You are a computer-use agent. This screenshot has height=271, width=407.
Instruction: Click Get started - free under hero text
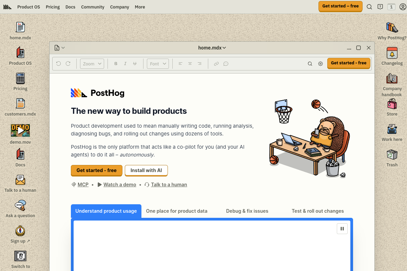click(97, 170)
